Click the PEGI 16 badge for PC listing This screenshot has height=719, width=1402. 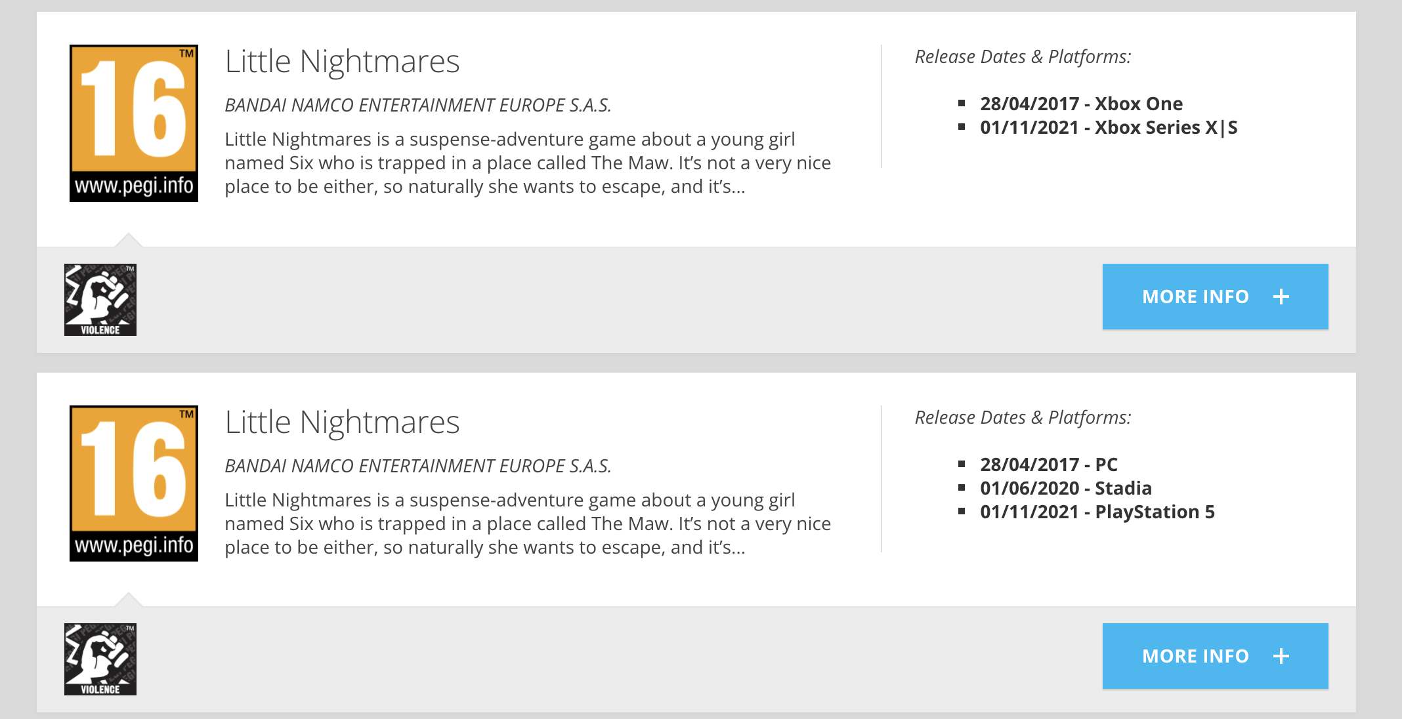coord(134,483)
